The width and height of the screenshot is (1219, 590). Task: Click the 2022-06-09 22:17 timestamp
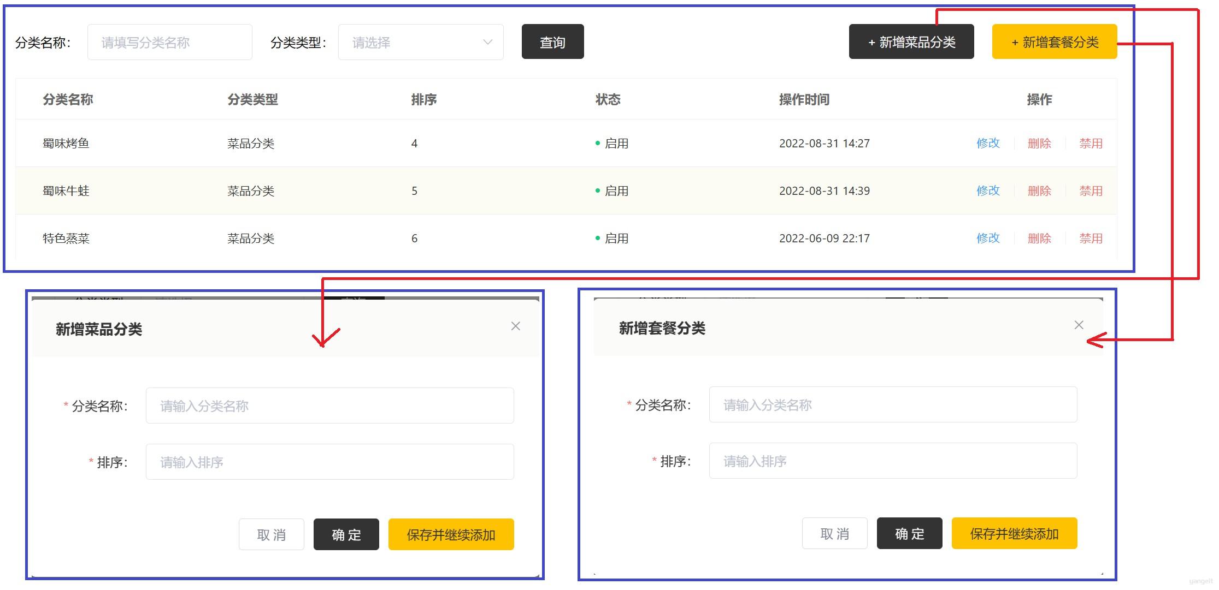click(825, 238)
